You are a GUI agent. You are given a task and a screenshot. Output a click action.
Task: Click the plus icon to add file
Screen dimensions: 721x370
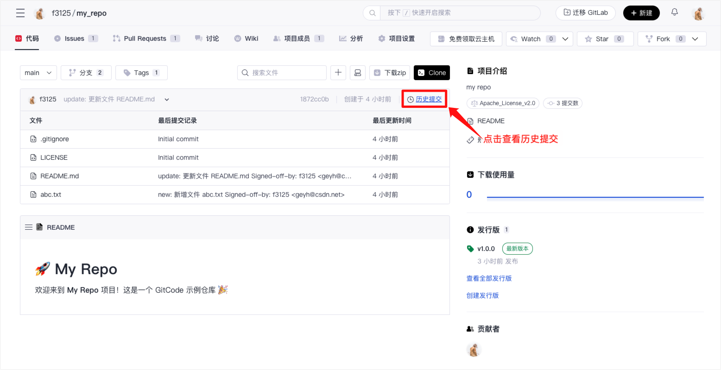(x=338, y=73)
